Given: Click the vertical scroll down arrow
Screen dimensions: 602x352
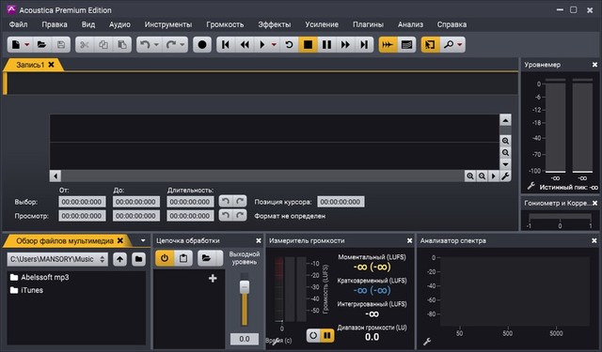Looking at the screenshot, I should coord(505,164).
